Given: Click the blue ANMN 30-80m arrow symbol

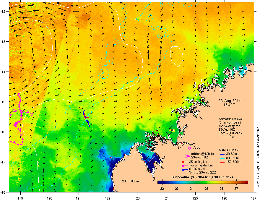Looking at the screenshot, I should [x=222, y=154].
